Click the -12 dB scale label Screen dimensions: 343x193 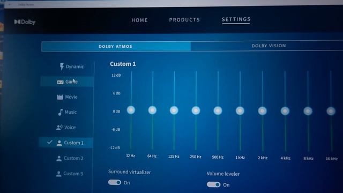[x=115, y=148]
